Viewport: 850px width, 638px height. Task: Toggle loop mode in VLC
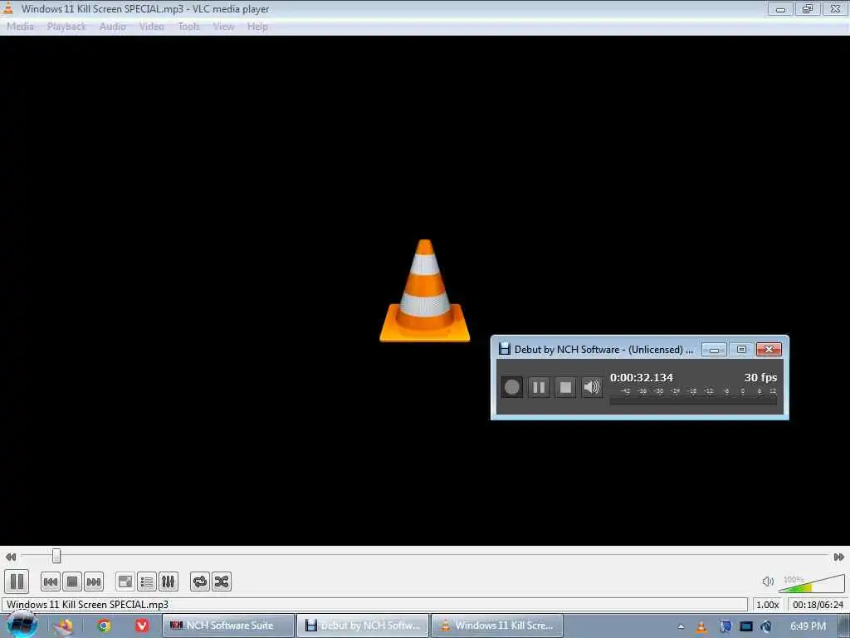point(200,582)
